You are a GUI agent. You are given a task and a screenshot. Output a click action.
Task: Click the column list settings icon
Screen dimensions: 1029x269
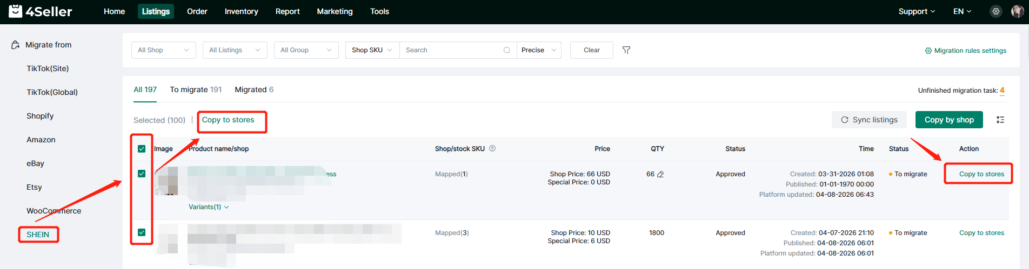(x=1000, y=120)
